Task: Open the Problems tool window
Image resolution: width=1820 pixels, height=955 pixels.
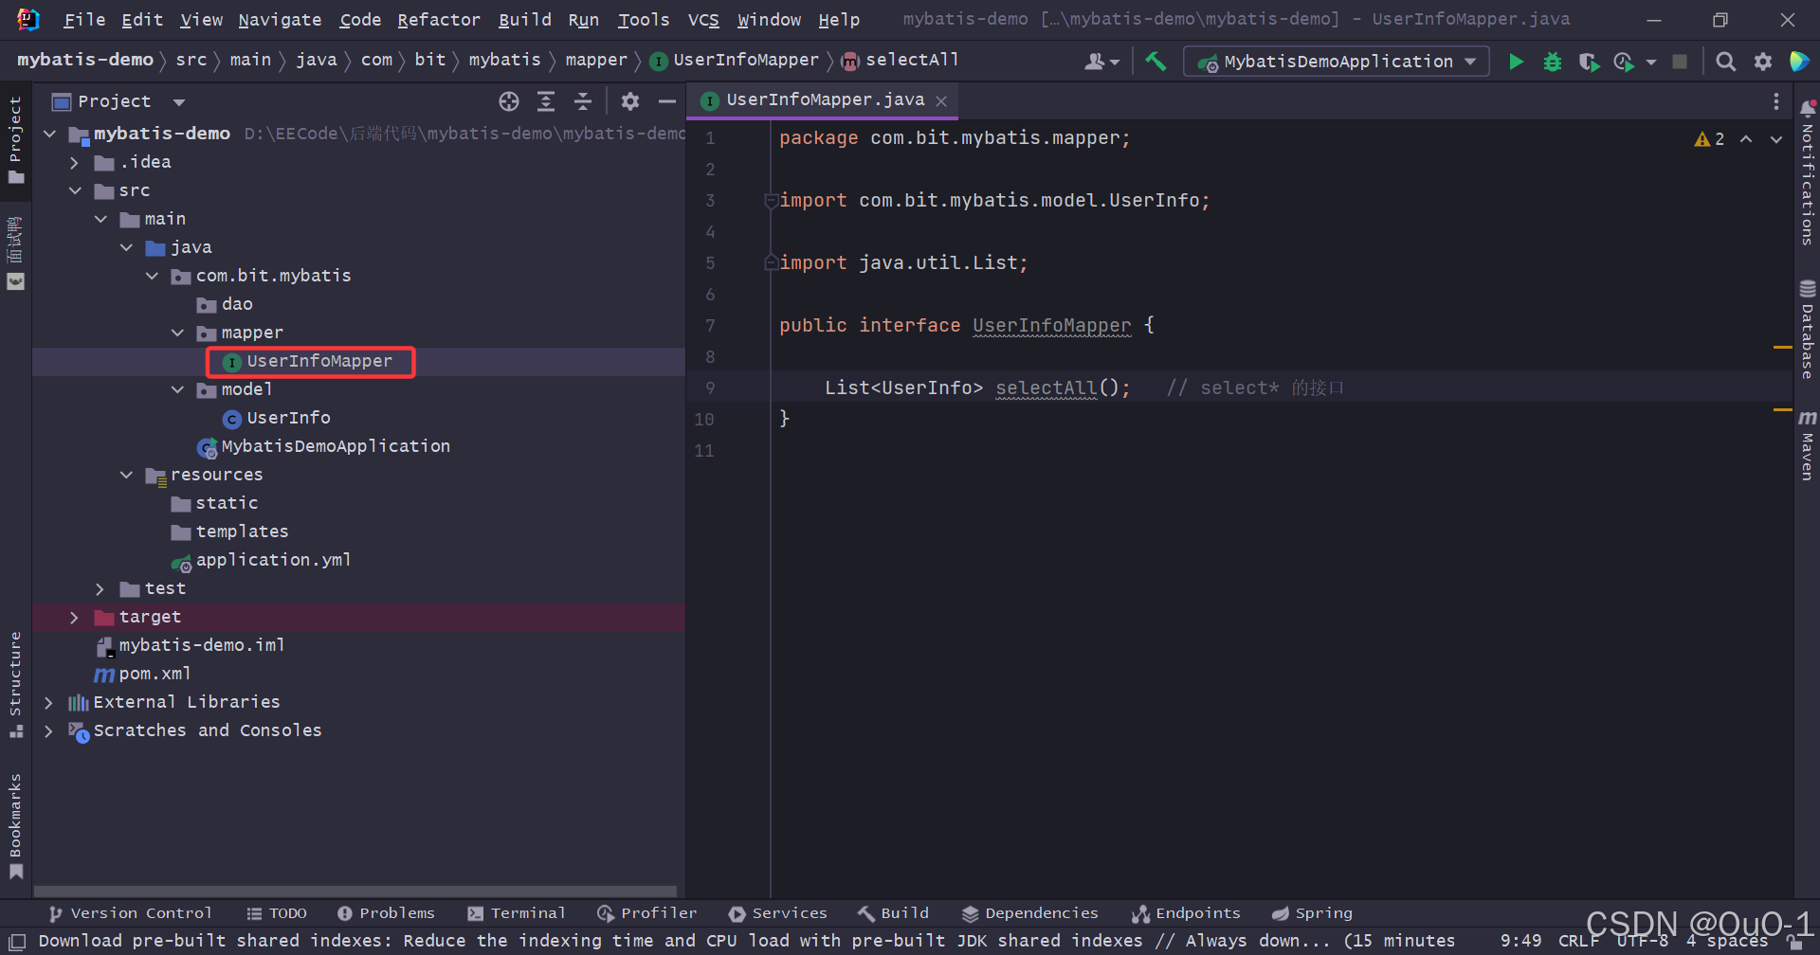Action: coord(386,913)
